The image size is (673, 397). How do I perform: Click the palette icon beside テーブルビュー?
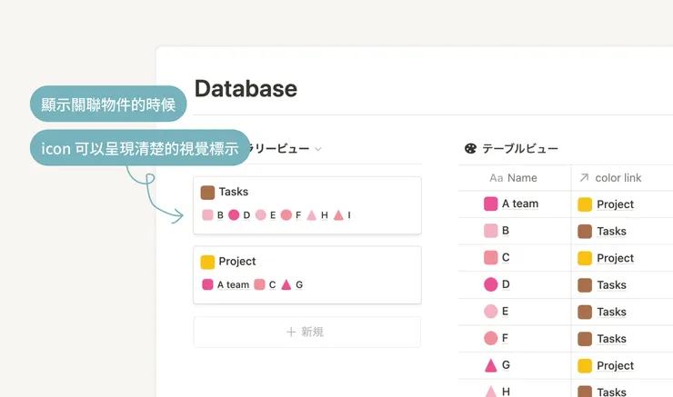(x=470, y=148)
